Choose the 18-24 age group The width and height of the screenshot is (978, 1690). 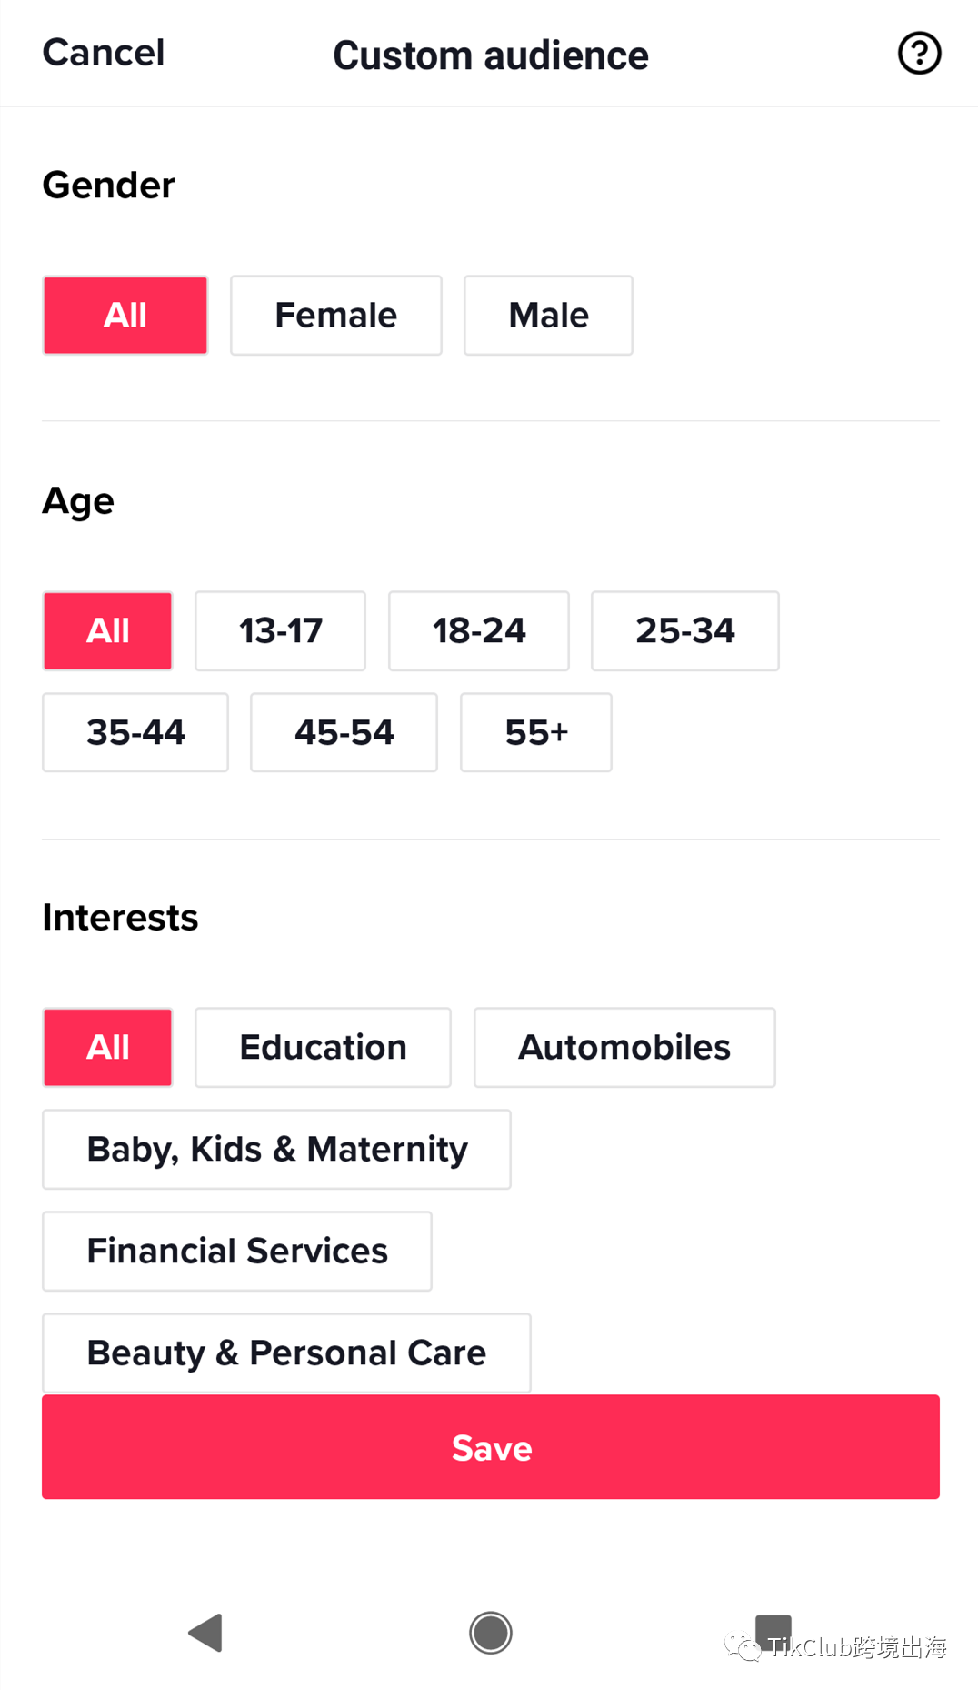click(478, 631)
